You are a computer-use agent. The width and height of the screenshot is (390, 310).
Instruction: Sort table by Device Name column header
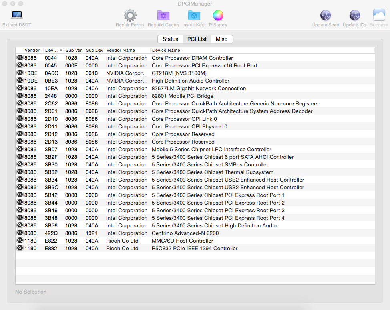click(x=166, y=50)
